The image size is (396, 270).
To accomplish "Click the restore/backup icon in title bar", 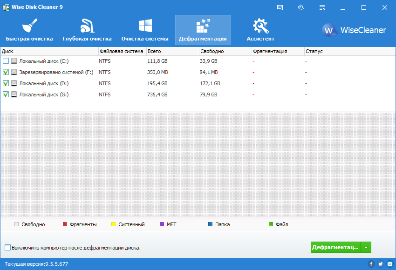I will 301,7.
